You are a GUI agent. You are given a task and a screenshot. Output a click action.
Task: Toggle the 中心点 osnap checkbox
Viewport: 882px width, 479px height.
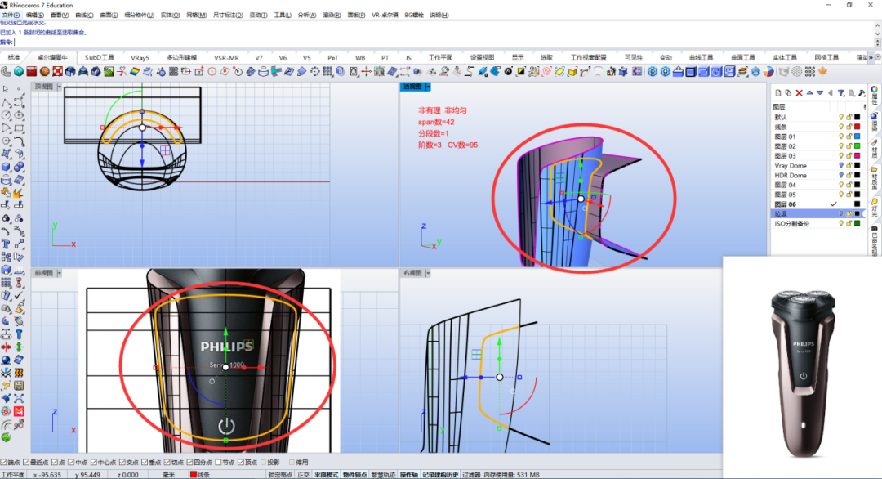point(93,463)
